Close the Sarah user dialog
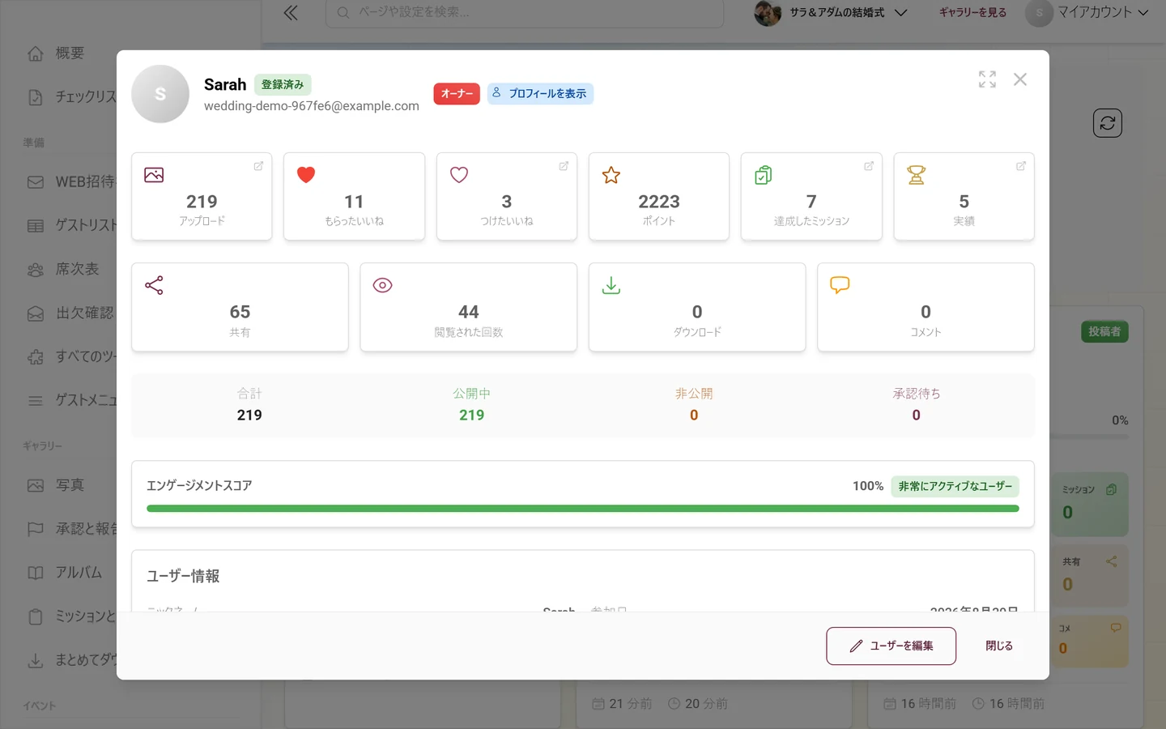 pos(1020,79)
